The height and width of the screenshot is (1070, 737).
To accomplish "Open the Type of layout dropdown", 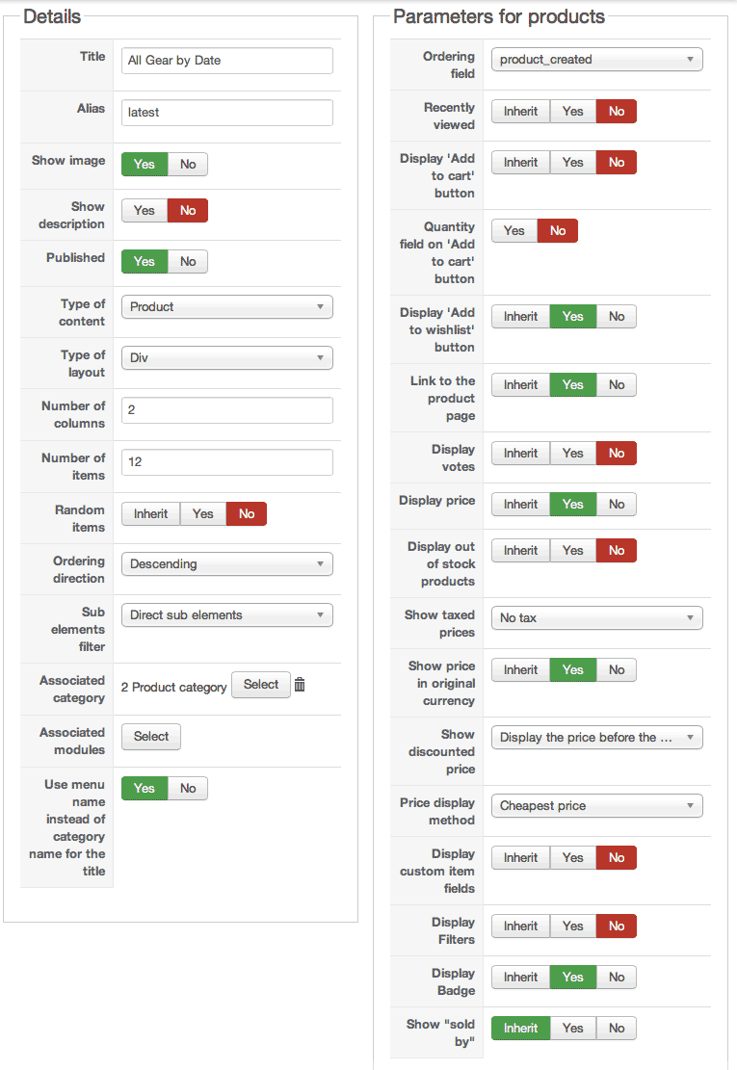I will coord(226,357).
